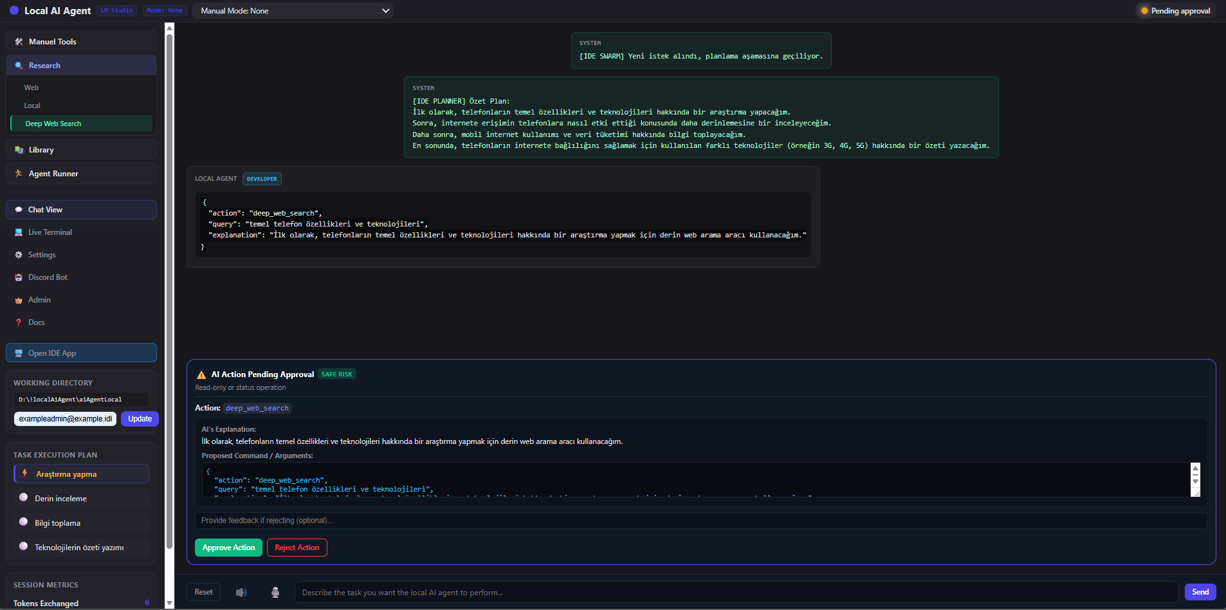Click the Admin crown icon
Viewport: 1226px width, 610px height.
[19, 300]
